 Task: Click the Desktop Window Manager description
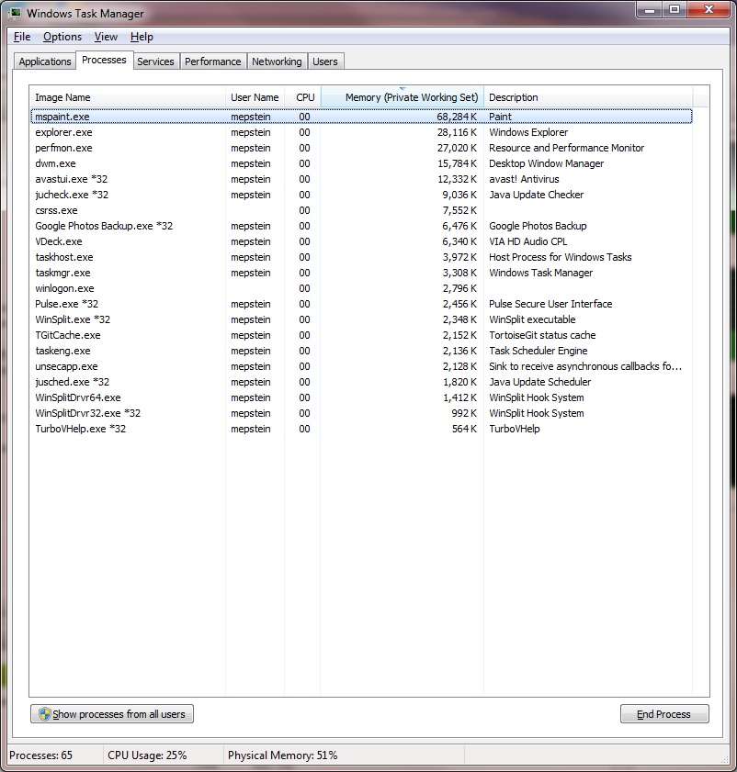(546, 163)
